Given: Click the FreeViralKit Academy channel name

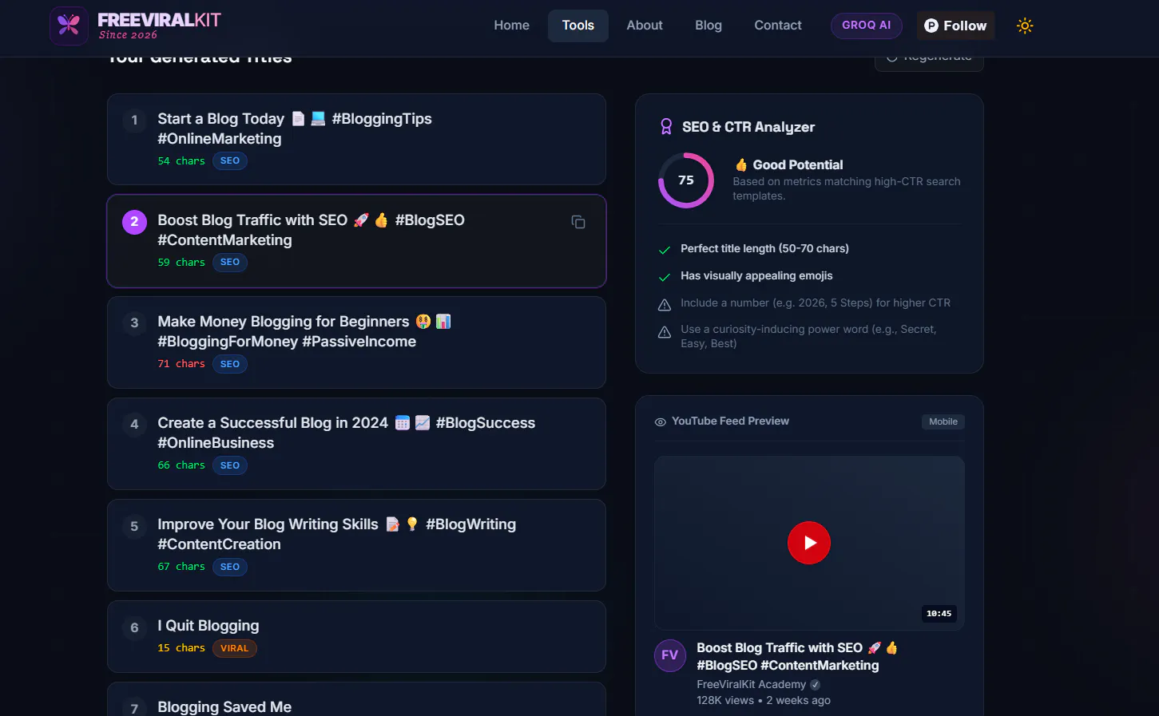Looking at the screenshot, I should (751, 684).
